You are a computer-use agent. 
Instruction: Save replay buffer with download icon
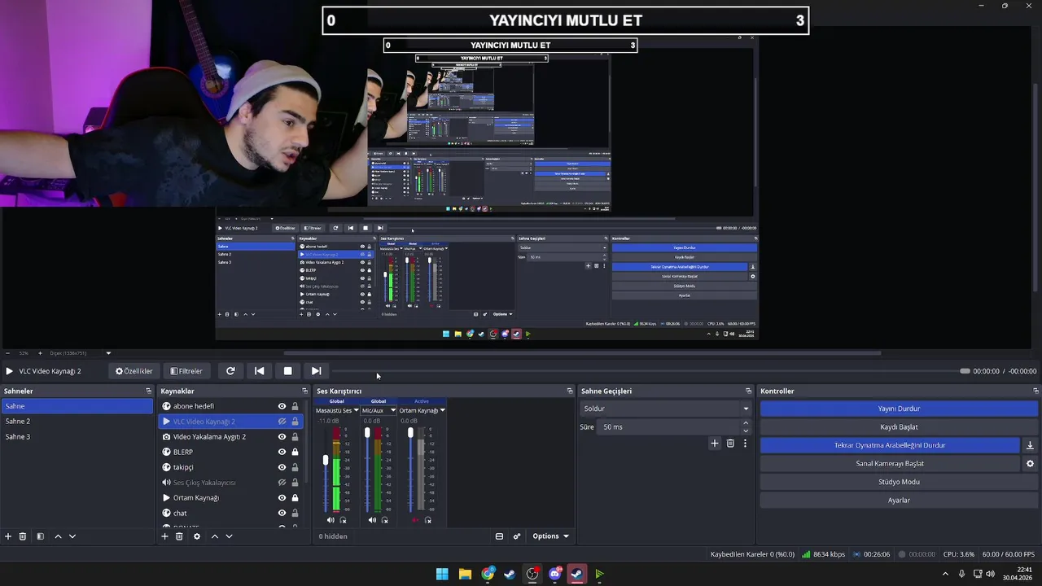click(1030, 445)
